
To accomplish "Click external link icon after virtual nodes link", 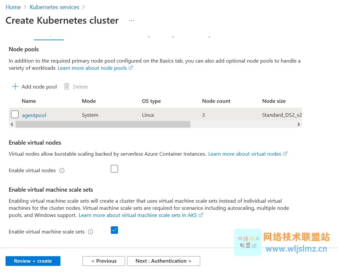I will (285, 154).
